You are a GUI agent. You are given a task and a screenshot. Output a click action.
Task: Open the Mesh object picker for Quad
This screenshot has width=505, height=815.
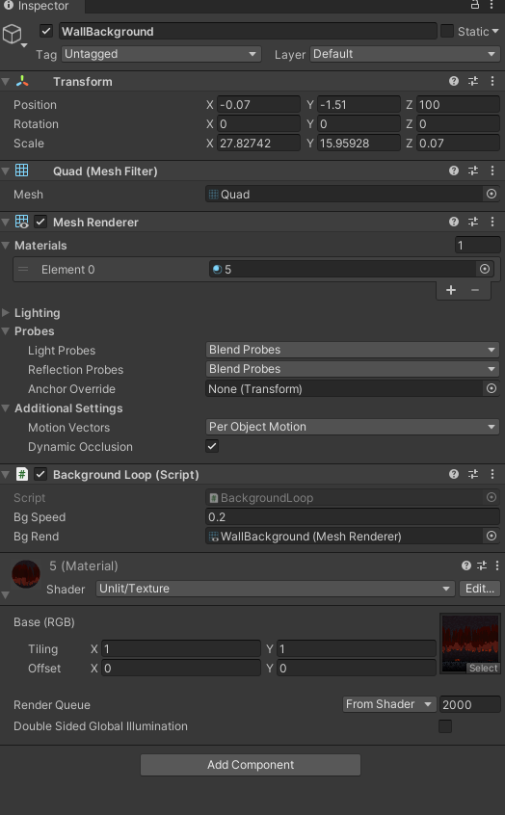(491, 194)
